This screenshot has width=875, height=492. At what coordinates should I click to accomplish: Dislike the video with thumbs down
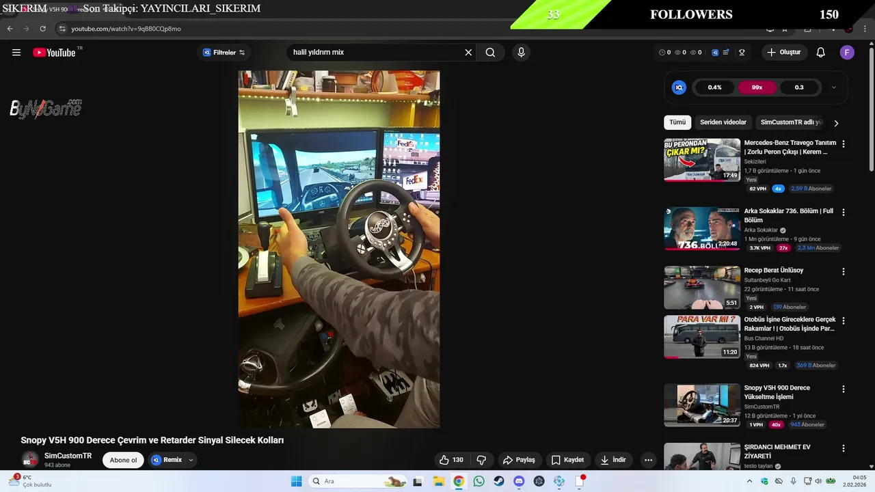(x=481, y=460)
